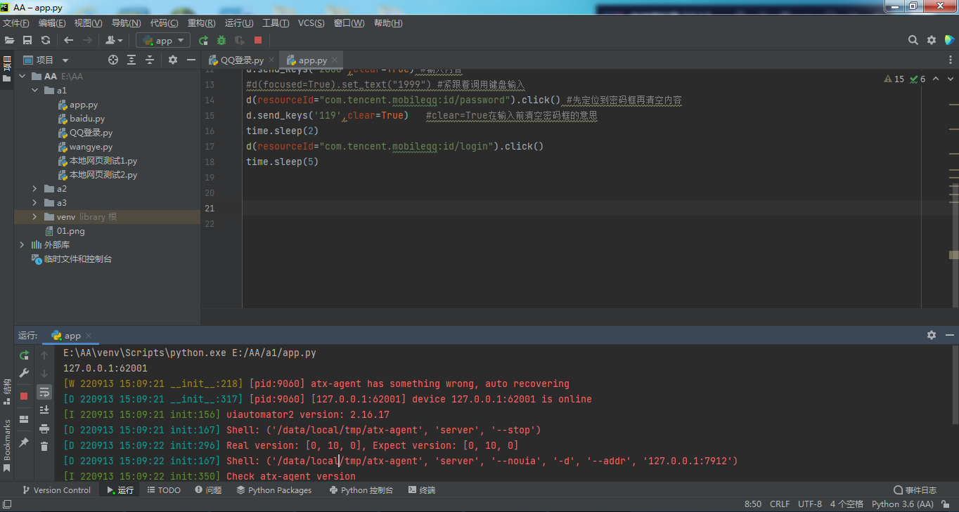Run the app with the green run icon
959x512 pixels.
pos(203,40)
